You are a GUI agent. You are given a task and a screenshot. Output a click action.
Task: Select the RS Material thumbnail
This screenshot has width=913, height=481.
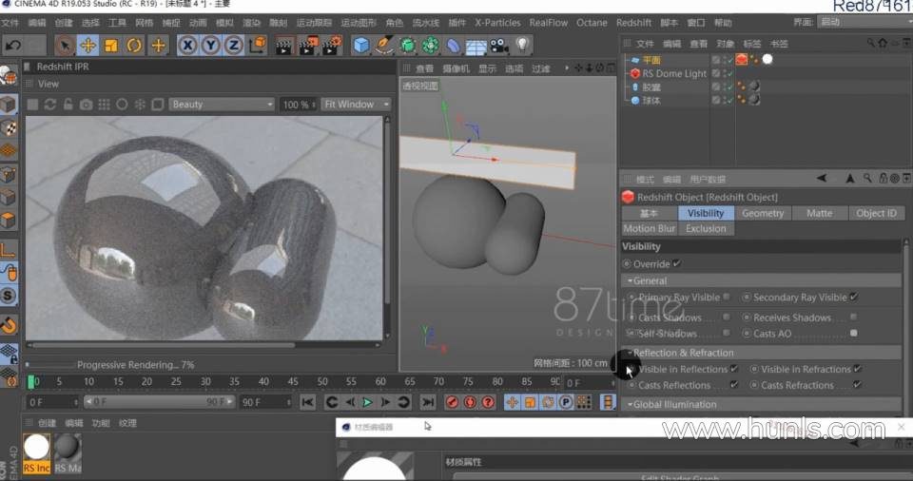tap(68, 453)
